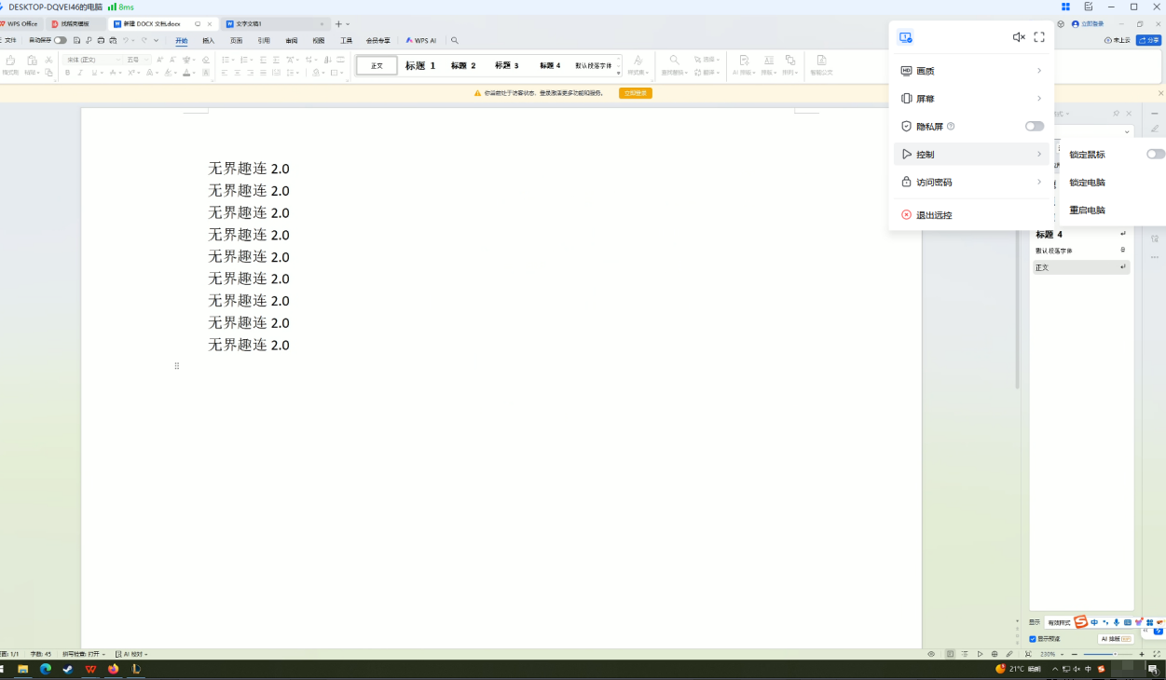The height and width of the screenshot is (680, 1166).
Task: Click the zoom in plus button
Action: (1142, 654)
